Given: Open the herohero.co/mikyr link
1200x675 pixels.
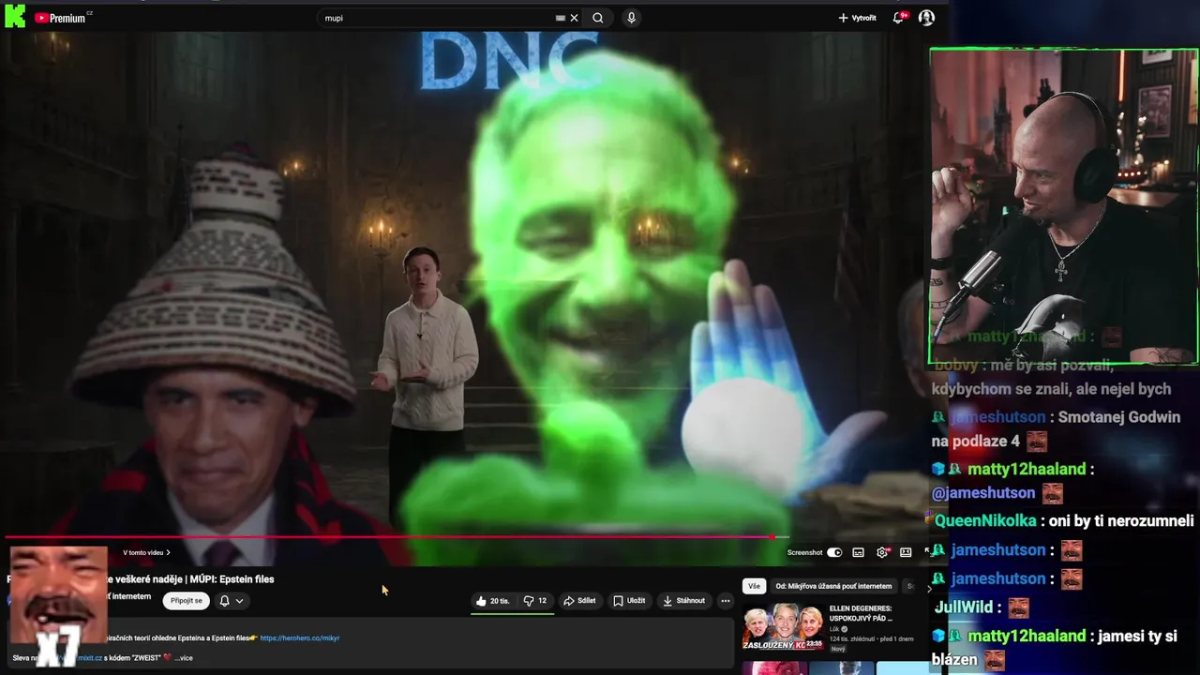Looking at the screenshot, I should (300, 637).
